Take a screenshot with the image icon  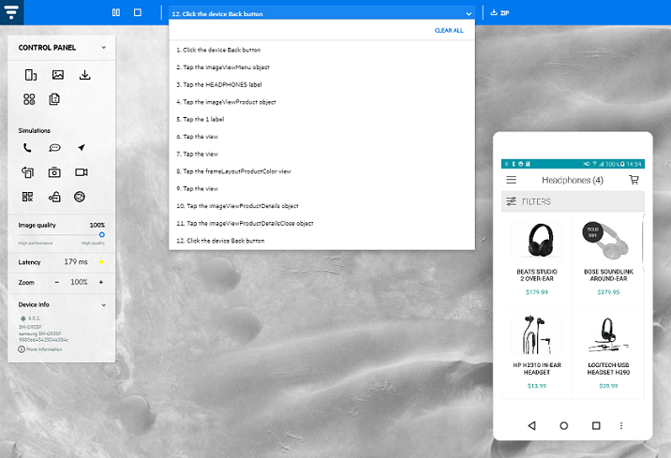pyautogui.click(x=57, y=75)
